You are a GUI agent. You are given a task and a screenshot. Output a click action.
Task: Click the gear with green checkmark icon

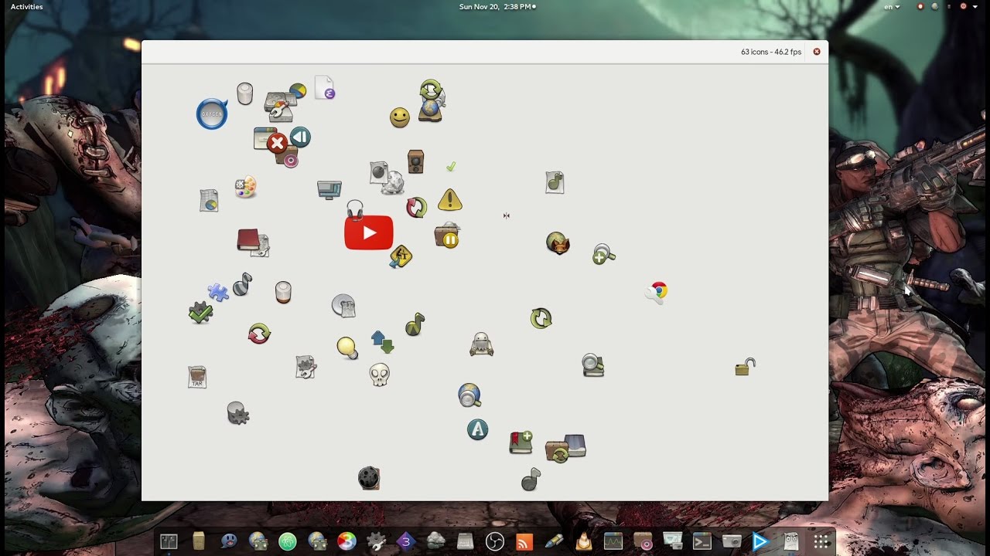(200, 313)
